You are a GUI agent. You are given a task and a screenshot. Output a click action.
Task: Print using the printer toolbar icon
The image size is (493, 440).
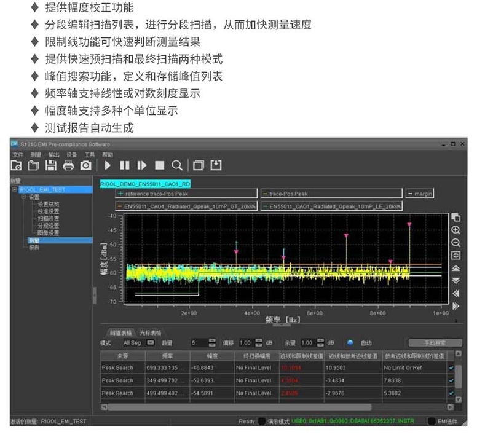tap(68, 165)
